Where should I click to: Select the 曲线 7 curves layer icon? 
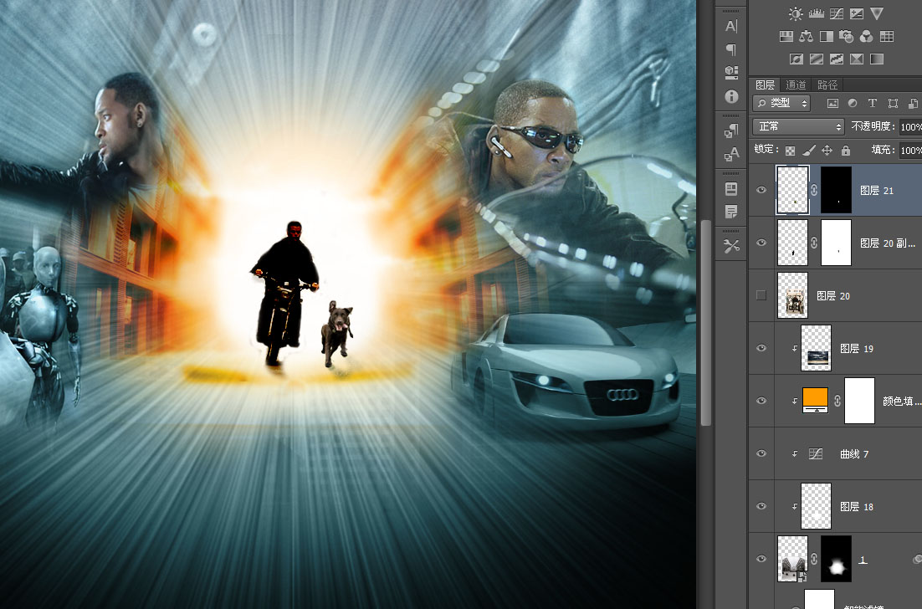pyautogui.click(x=815, y=453)
